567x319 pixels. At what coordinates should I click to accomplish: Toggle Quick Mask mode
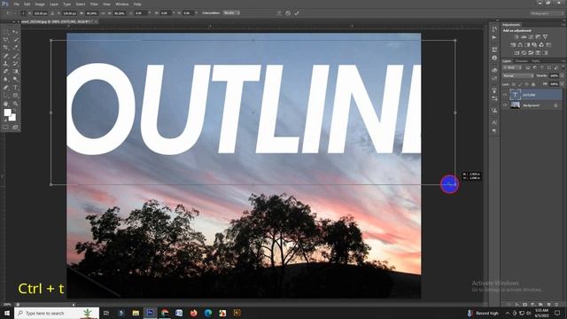(x=6, y=128)
